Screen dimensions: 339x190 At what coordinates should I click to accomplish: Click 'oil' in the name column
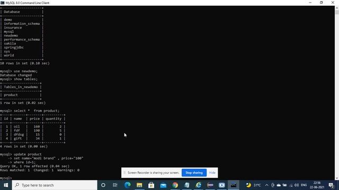16,127
